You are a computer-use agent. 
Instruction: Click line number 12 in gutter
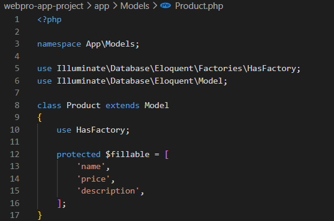point(15,154)
